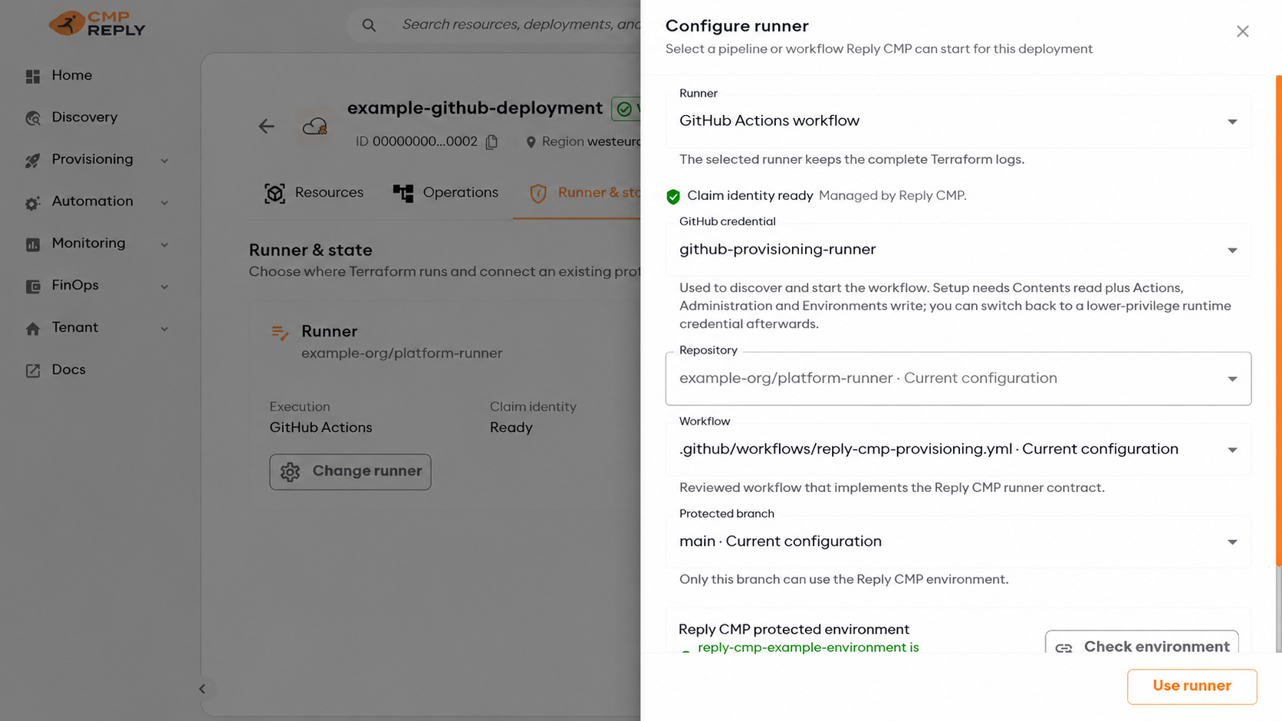Screen dimensions: 1282x721
Task: Click the green status badge beside deployment title
Action: (626, 109)
